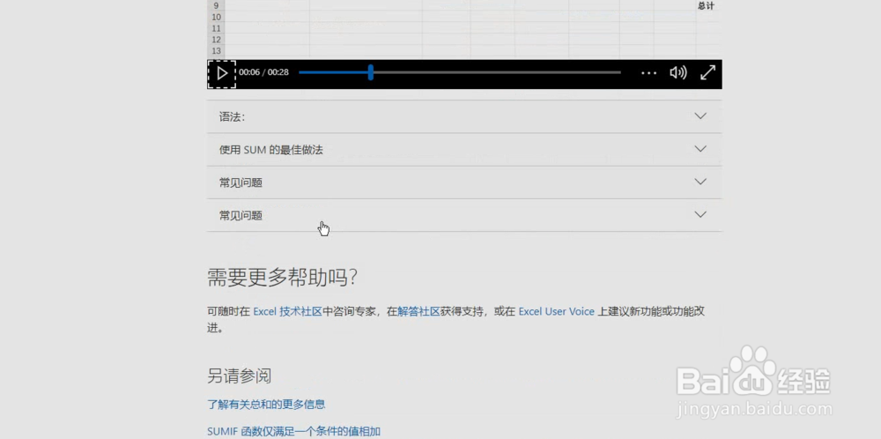Image resolution: width=881 pixels, height=439 pixels.
Task: Open 了解有关总和的更多信息 link
Action: pyautogui.click(x=266, y=404)
